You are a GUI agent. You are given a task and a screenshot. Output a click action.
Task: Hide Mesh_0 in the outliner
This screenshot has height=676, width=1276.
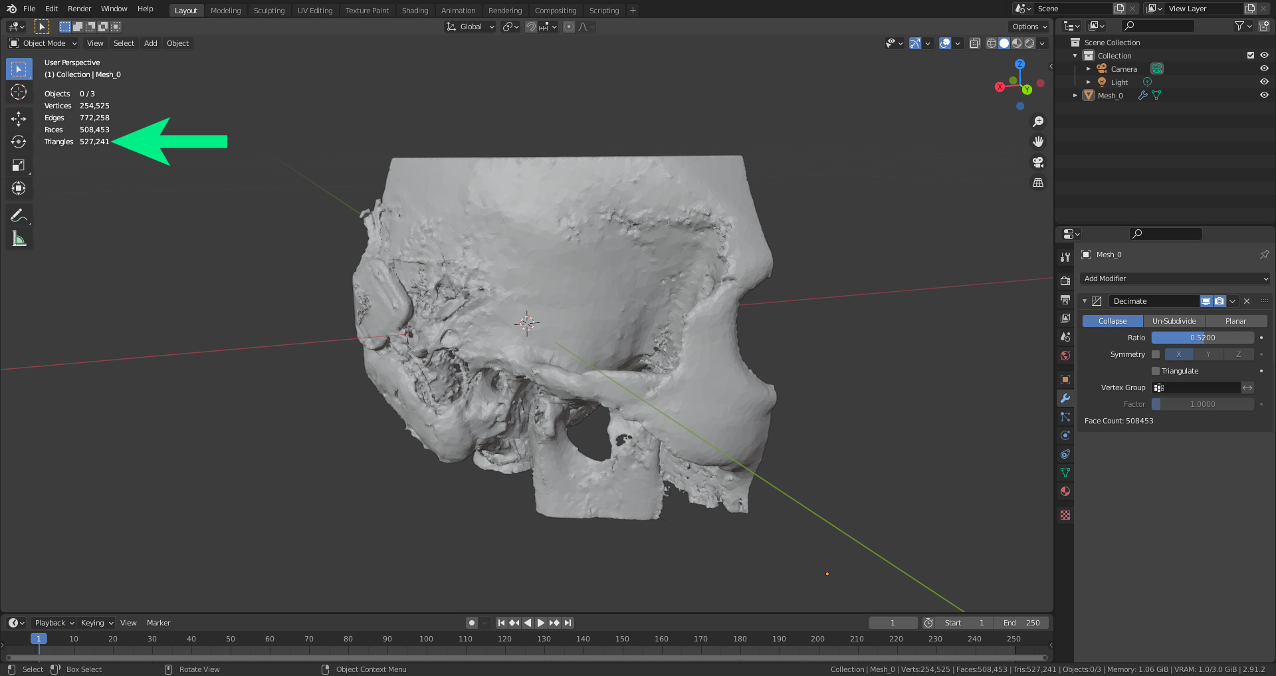1264,95
